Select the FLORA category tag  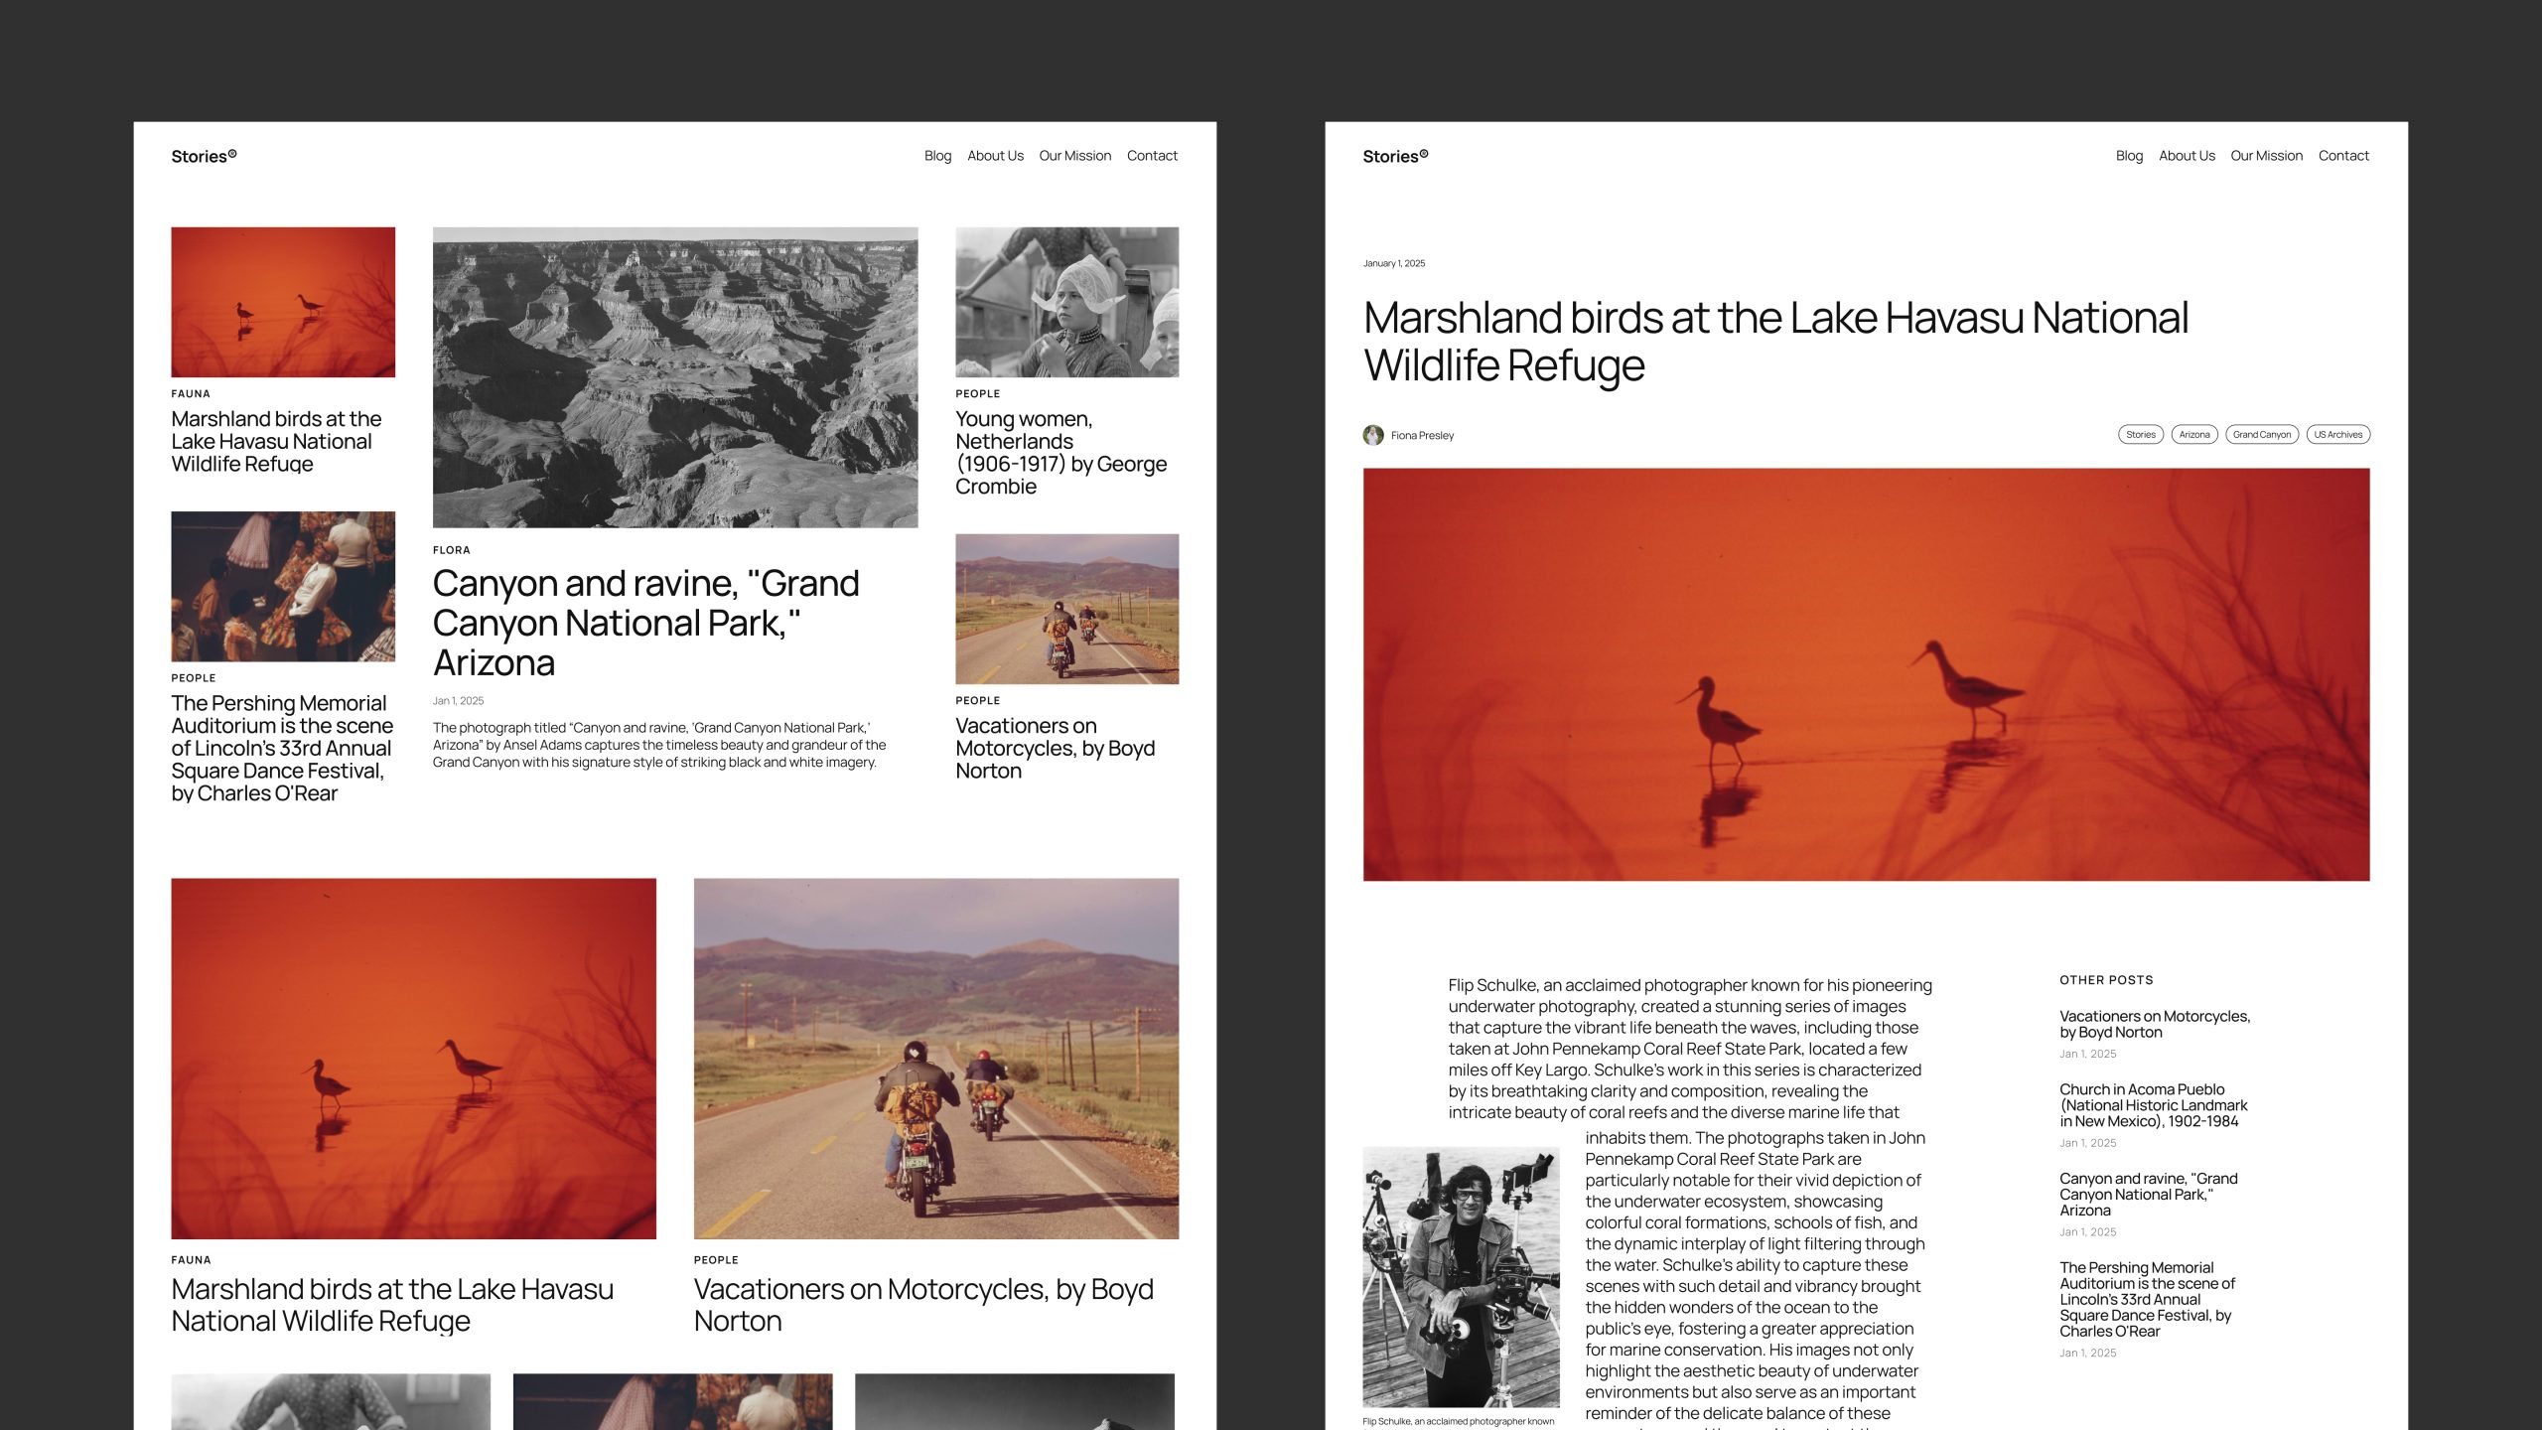(x=451, y=548)
